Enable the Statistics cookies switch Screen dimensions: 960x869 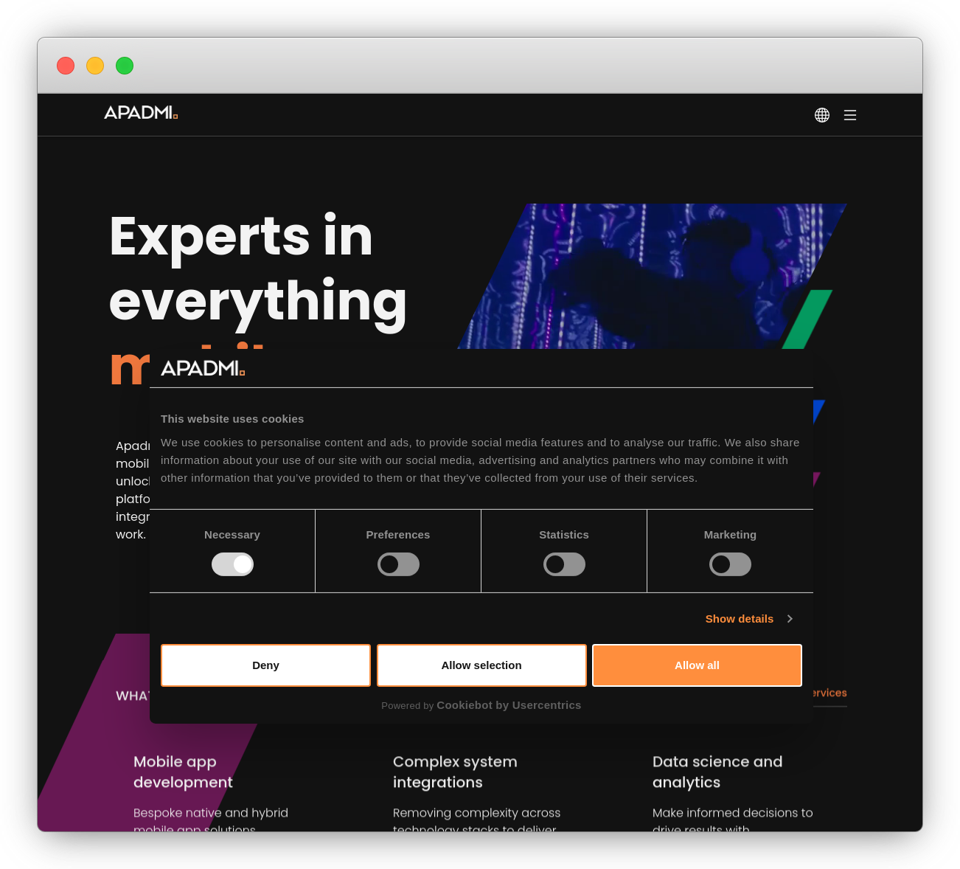[564, 564]
